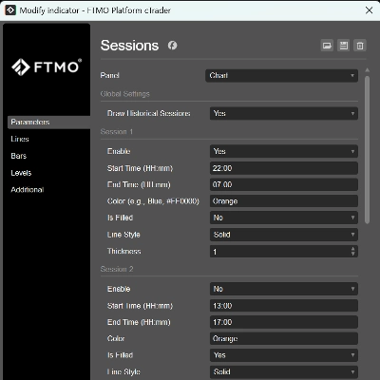
Task: Decrease Session 1 Thickness with down arrow
Action: click(353, 255)
